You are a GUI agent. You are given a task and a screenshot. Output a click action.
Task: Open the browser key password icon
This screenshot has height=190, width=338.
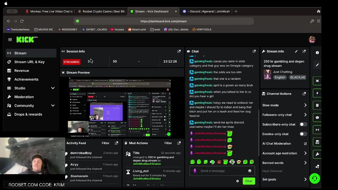(312, 21)
